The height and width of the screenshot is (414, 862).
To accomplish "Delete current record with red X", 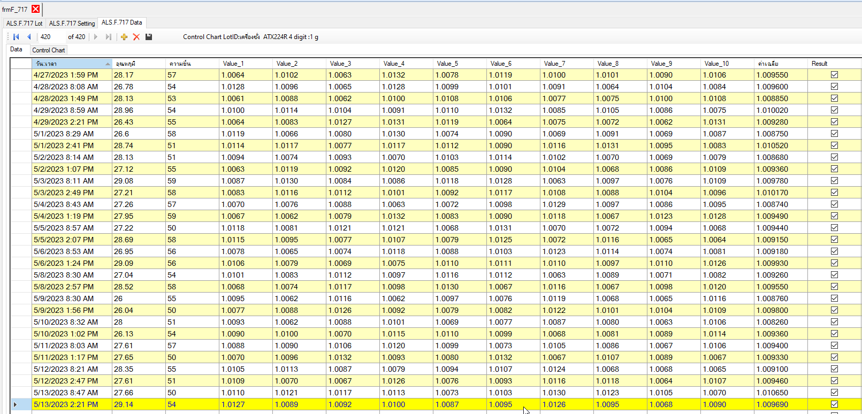I will (136, 37).
